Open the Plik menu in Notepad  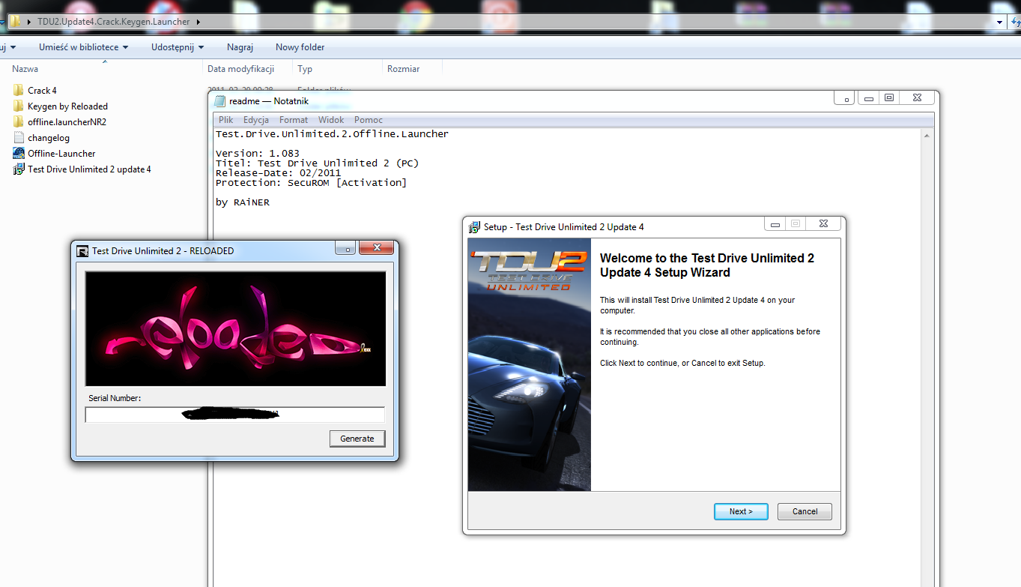click(x=226, y=119)
